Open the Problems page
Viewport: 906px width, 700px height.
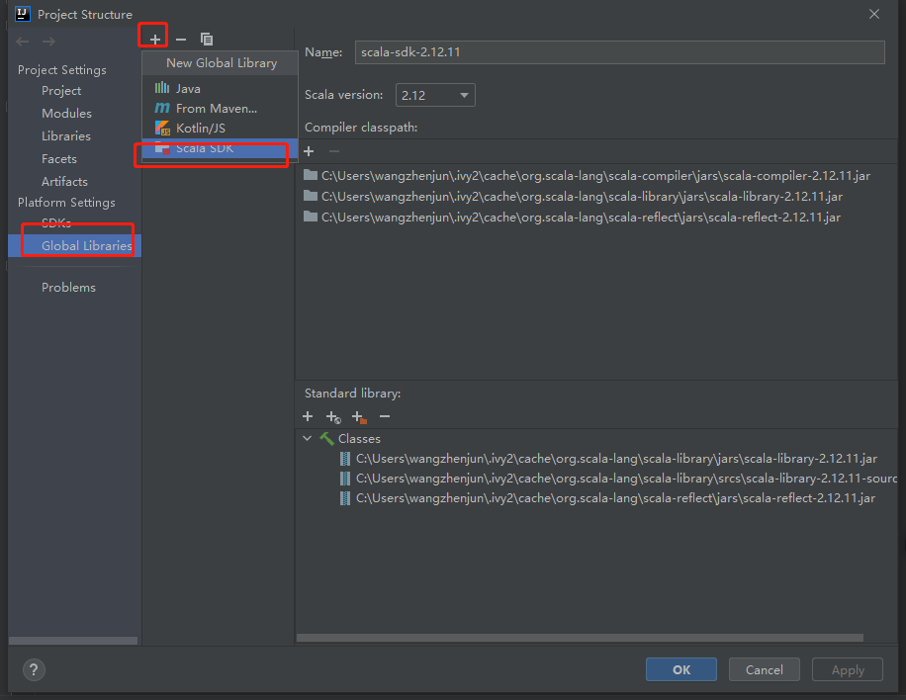tap(68, 287)
